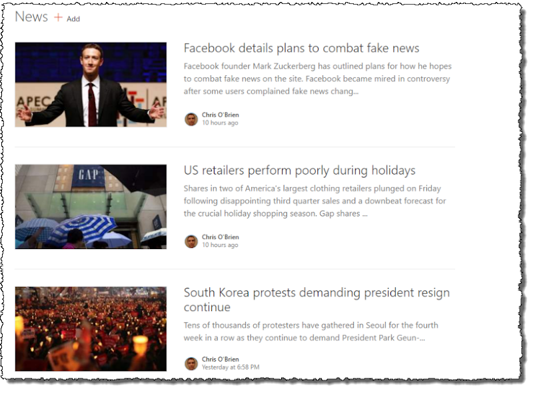Select Chris O'Brien name under Facebook article
The image size is (533, 393).
[221, 115]
